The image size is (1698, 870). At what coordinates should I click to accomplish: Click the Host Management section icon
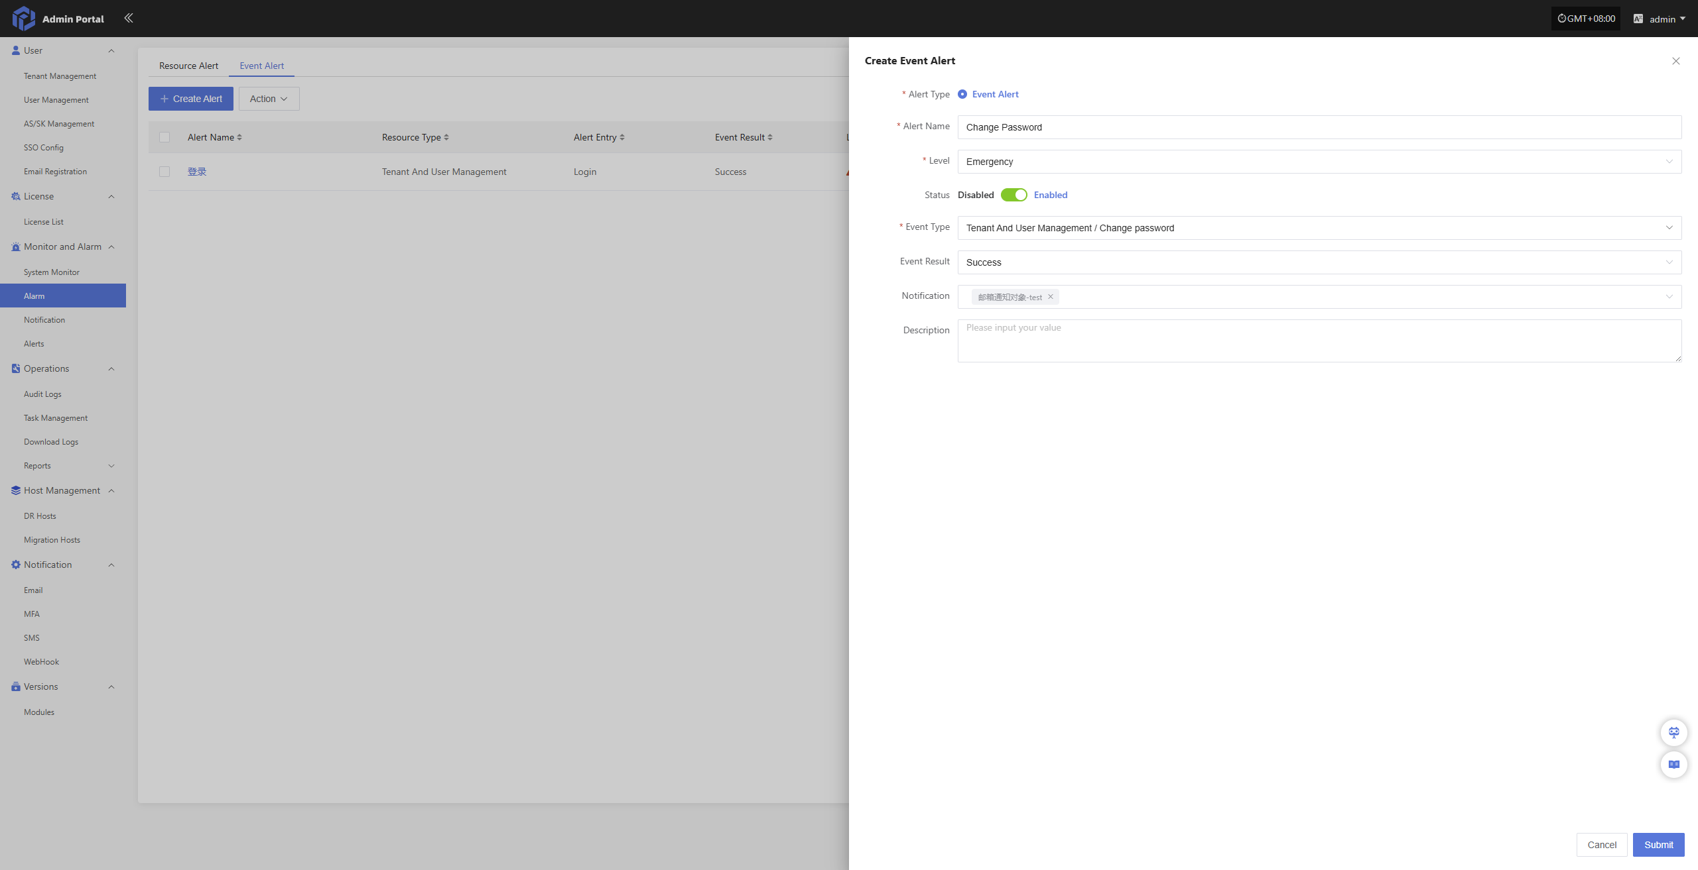(x=16, y=490)
